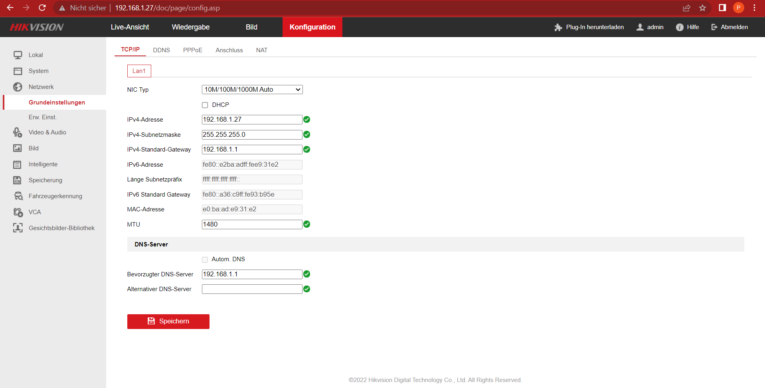The image size is (765, 388).
Task: Click the Speichern save button
Action: pos(168,321)
